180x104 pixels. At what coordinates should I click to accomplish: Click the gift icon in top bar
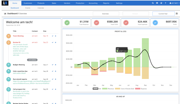157,3
